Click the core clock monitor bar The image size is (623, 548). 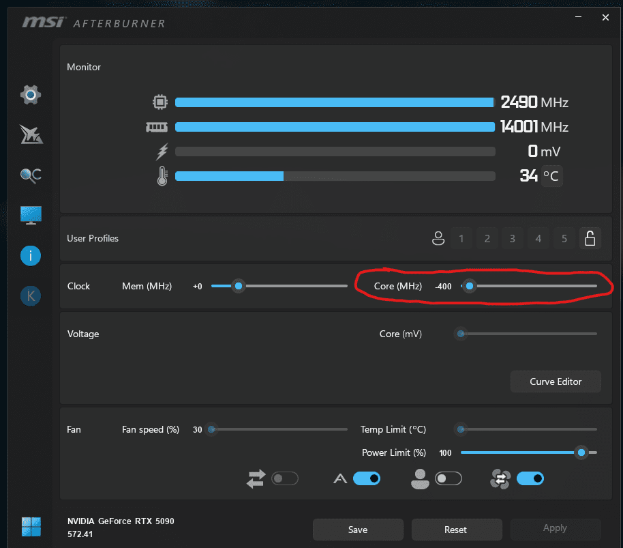pos(335,102)
